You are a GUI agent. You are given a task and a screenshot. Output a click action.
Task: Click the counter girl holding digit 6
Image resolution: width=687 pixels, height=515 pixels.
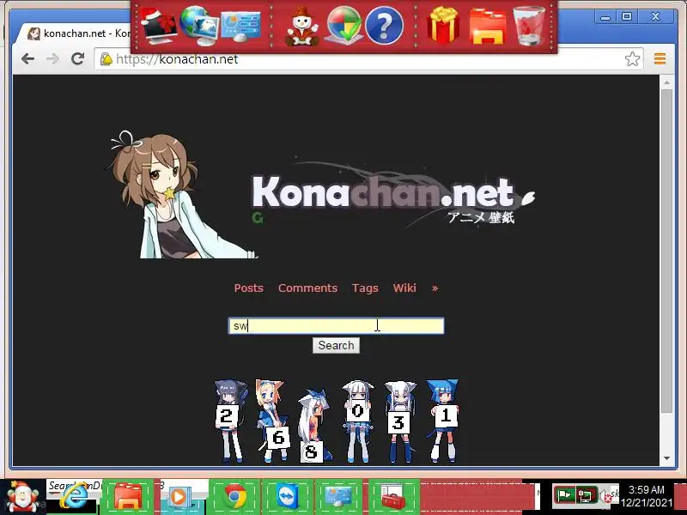click(272, 421)
